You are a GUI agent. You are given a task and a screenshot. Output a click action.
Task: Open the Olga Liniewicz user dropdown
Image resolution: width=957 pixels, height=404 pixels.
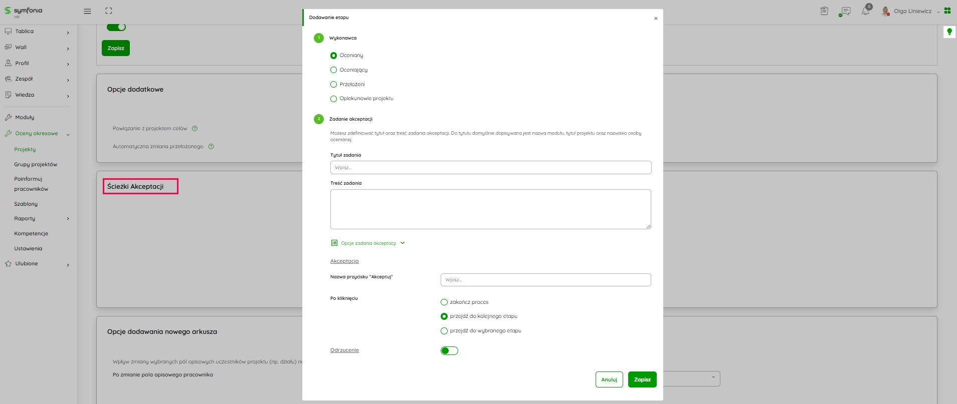click(912, 11)
